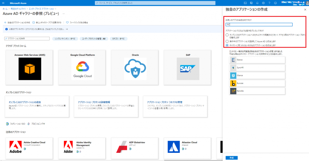Open the user account management filter
The image size is (309, 161).
pos(94,39)
